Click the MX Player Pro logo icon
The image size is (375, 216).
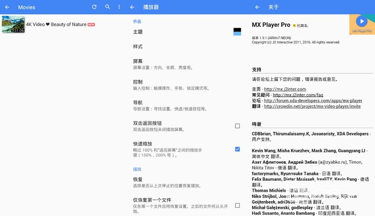click(362, 24)
